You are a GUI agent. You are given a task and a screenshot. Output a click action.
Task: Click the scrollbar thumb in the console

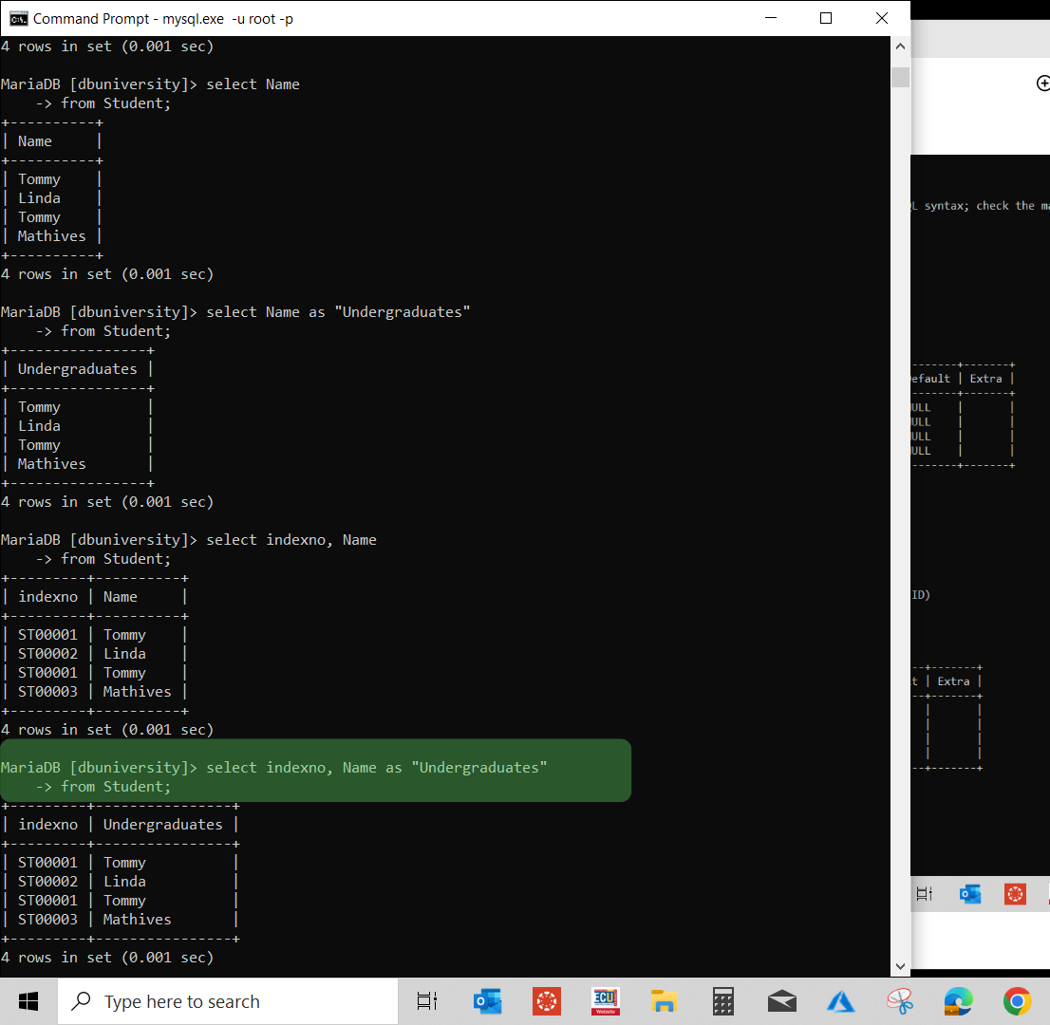899,76
